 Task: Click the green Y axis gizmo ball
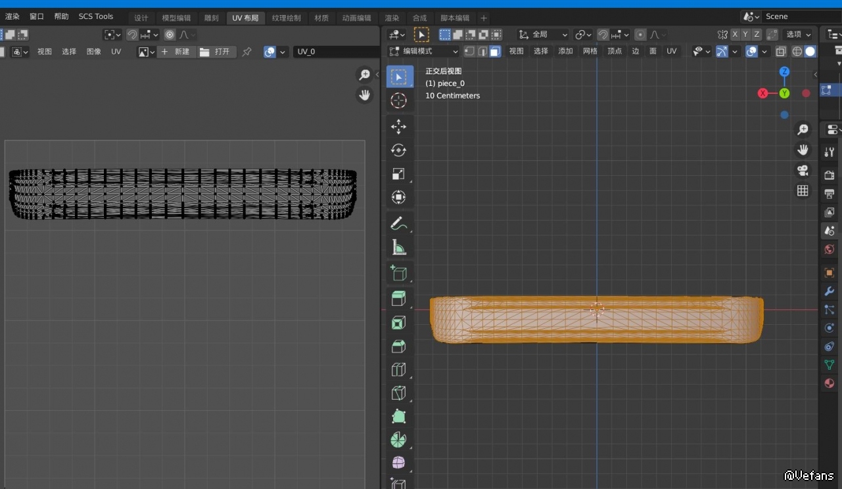tap(784, 93)
